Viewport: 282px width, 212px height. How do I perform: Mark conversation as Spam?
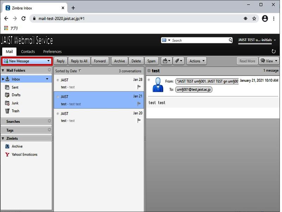click(152, 61)
